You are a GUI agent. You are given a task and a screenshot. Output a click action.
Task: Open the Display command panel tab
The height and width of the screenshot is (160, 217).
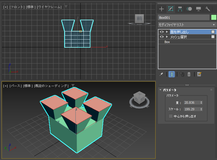(x=199, y=9)
